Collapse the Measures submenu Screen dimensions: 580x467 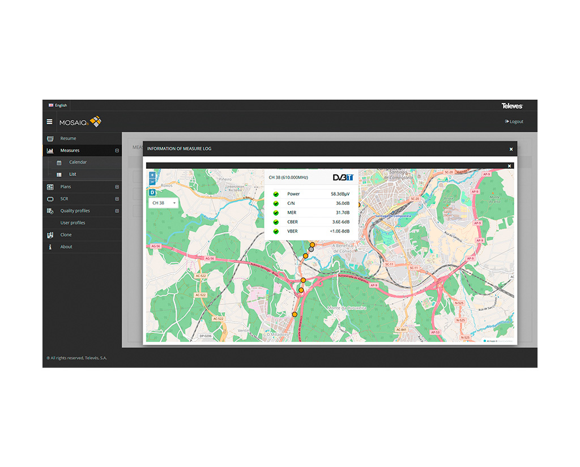pyautogui.click(x=117, y=151)
